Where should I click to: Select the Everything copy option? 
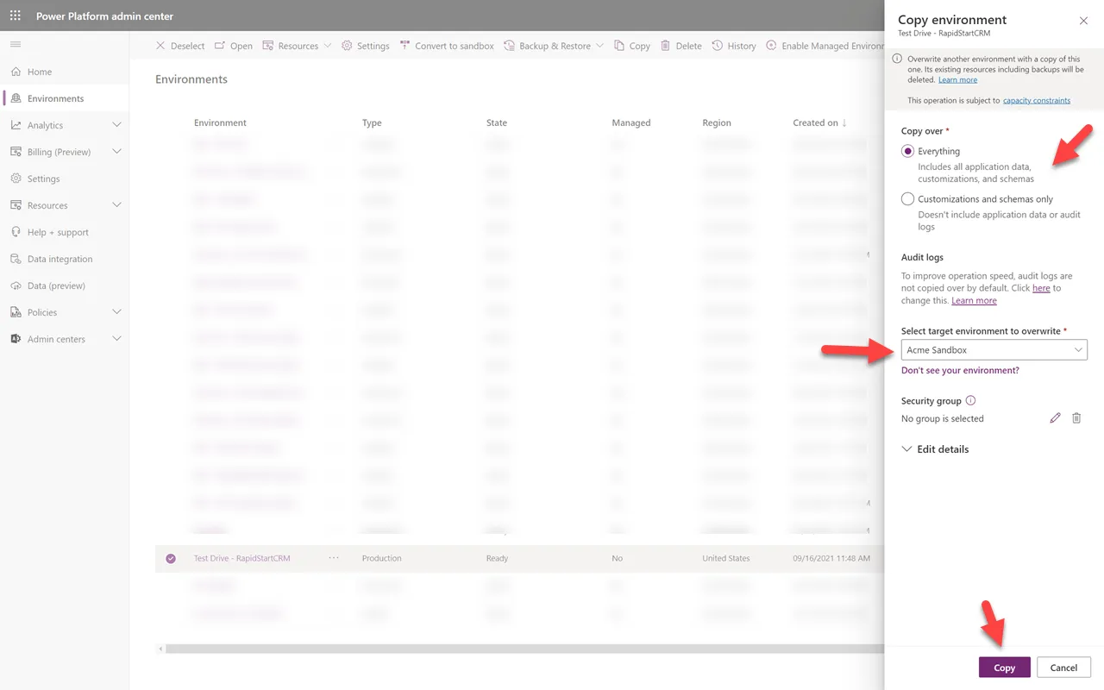(907, 150)
